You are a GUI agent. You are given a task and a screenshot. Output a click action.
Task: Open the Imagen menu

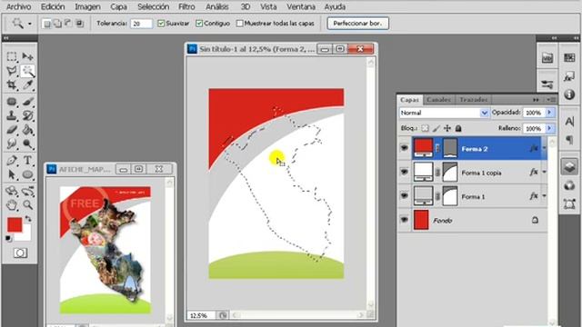tap(87, 6)
